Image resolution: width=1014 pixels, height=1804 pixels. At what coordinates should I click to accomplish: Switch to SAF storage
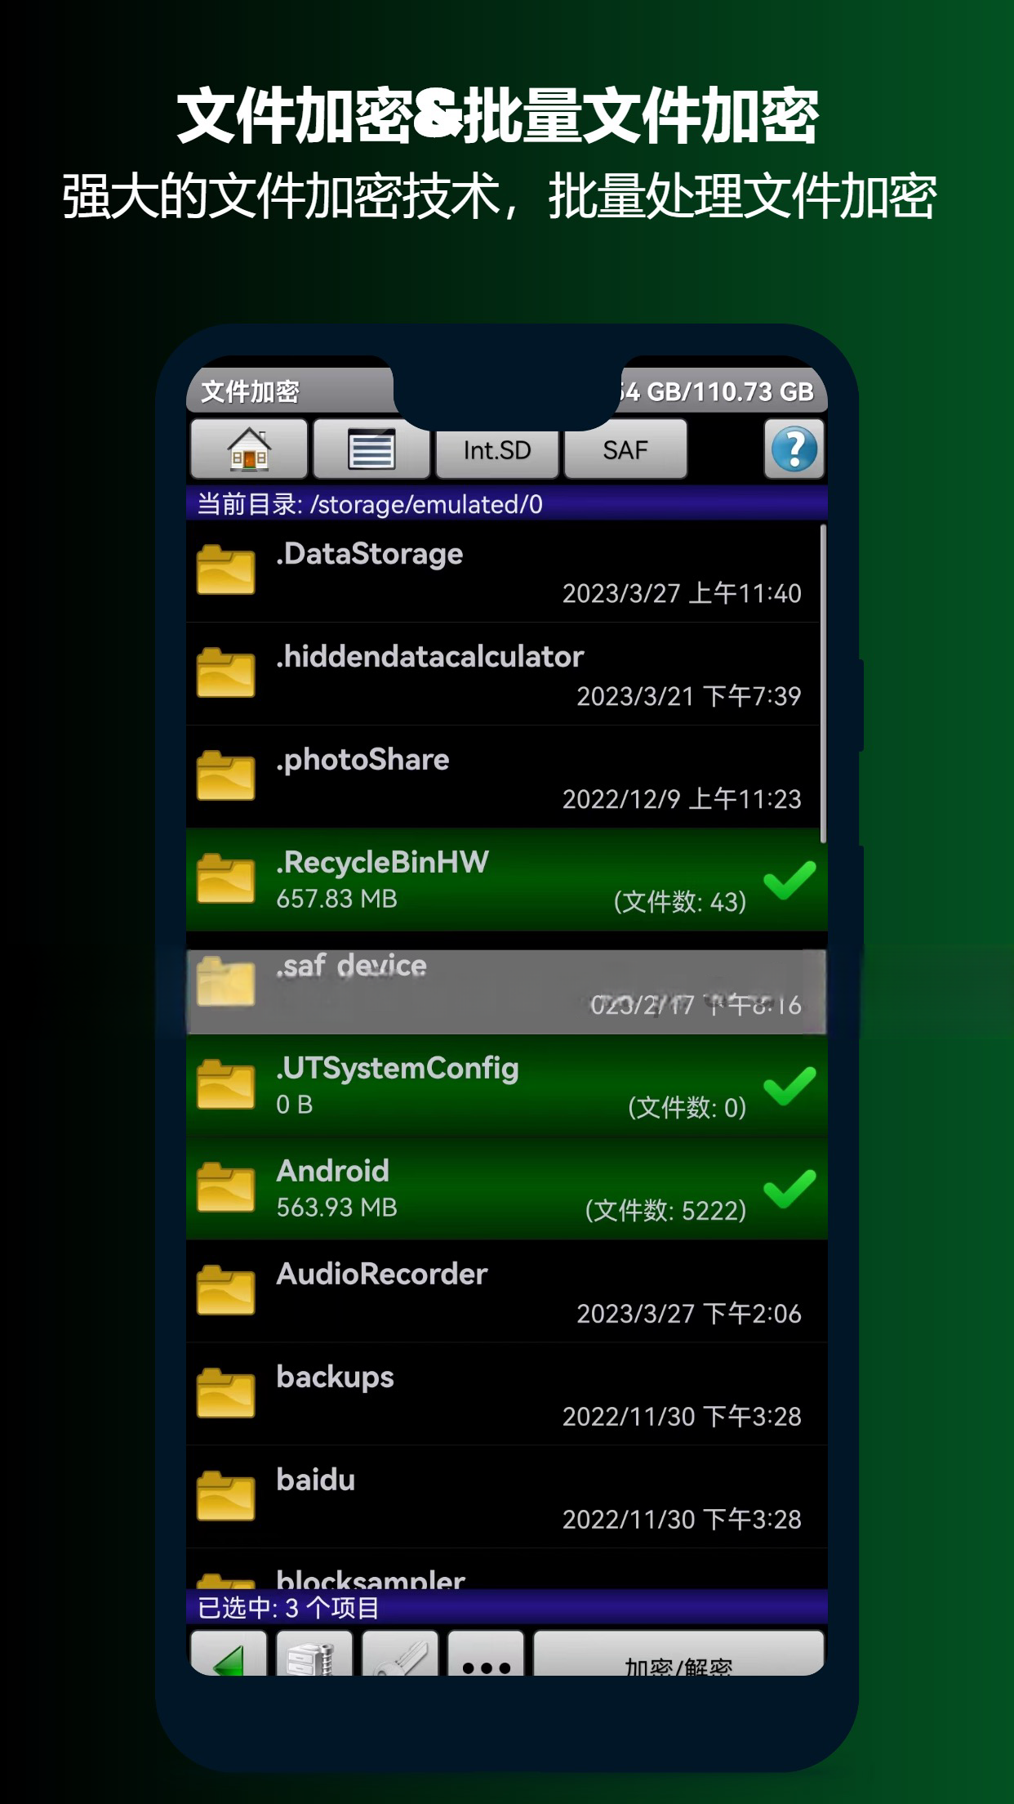coord(625,450)
